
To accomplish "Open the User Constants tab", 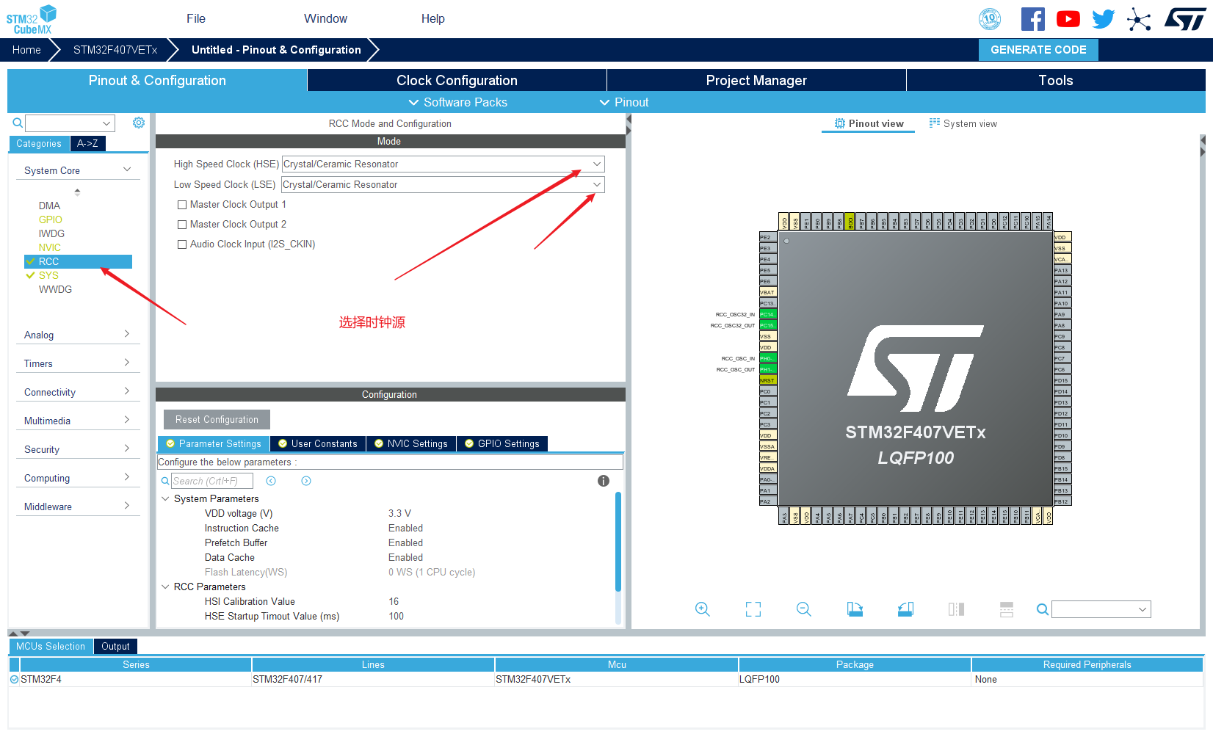I will click(x=318, y=443).
